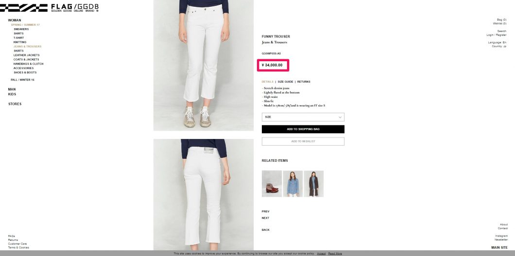This screenshot has width=515, height=256.
Task: Click the Search link
Action: click(501, 31)
